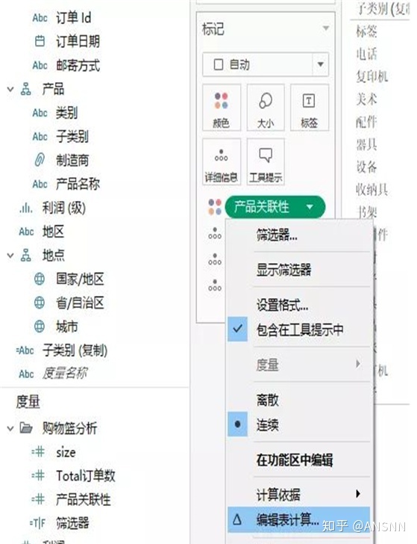Choose 编辑表计算... menu item
Image resolution: width=417 pixels, height=544 pixels.
pyautogui.click(x=300, y=519)
